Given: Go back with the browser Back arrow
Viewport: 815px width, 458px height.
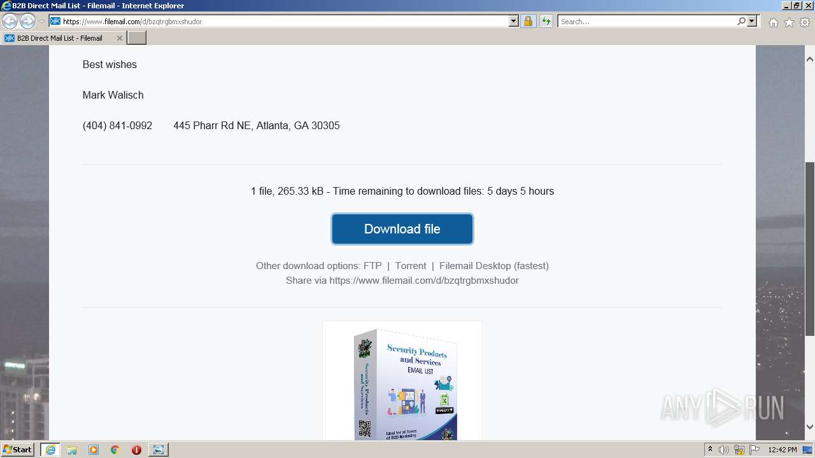Looking at the screenshot, I should click(10, 22).
